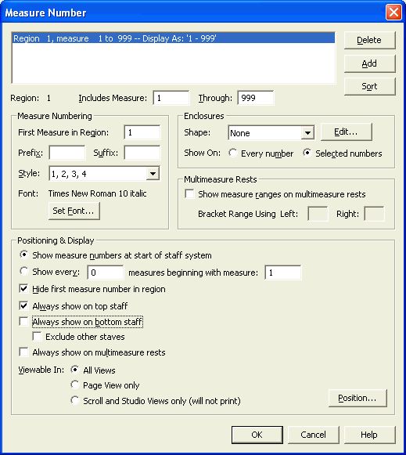Open the Edit enclosure dialog

[346, 132]
